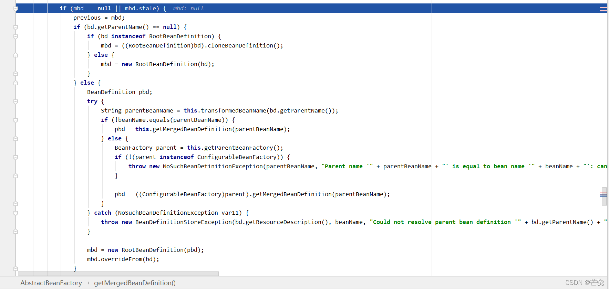Viewport: 609px width, 289px height.
Task: Click 'transformedBeanName' method call
Action: 233,110
